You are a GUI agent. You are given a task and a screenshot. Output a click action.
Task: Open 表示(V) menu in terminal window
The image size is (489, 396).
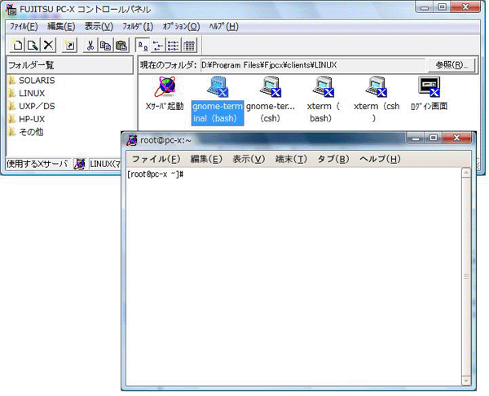(249, 160)
